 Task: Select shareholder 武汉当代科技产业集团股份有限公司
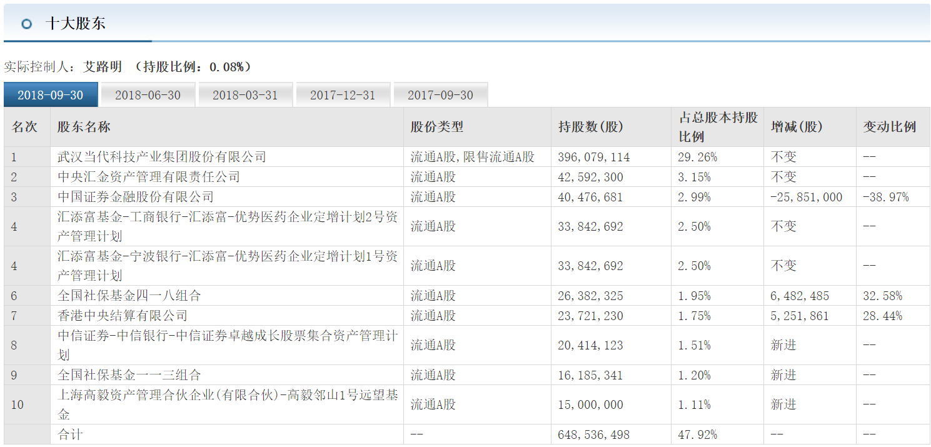[x=162, y=157]
